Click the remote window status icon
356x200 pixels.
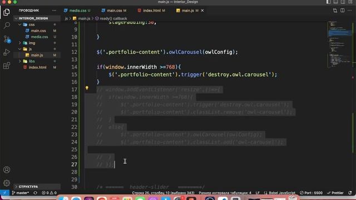(4, 193)
